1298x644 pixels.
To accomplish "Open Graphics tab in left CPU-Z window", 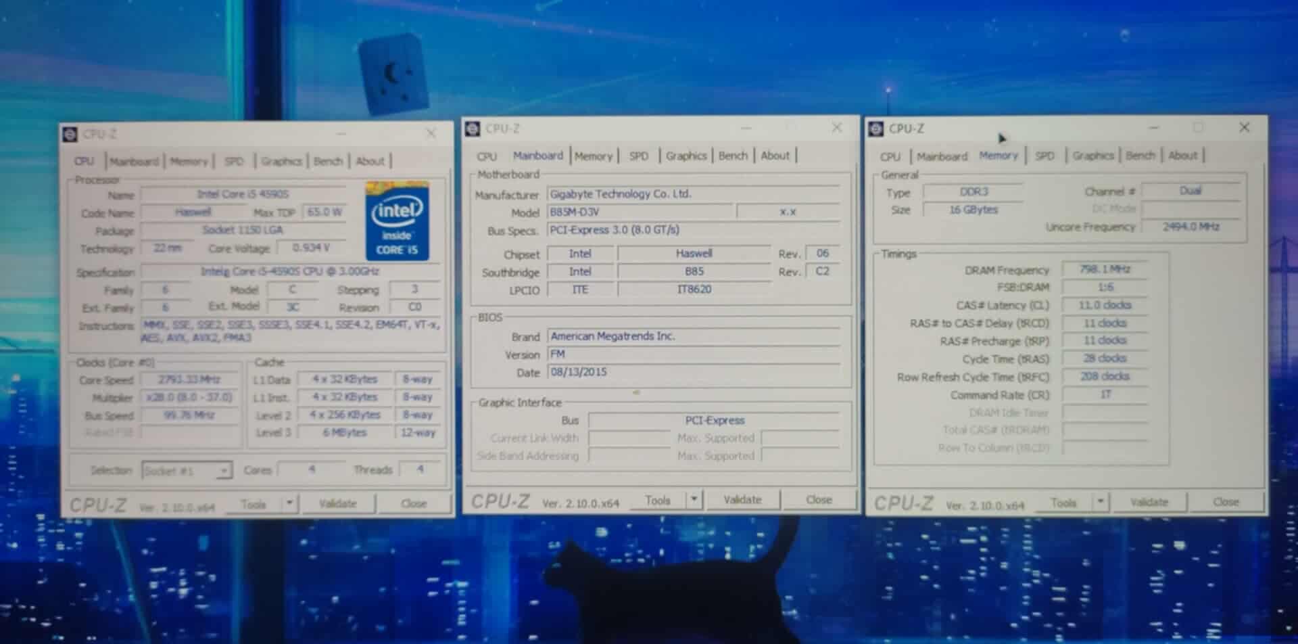I will [x=281, y=161].
